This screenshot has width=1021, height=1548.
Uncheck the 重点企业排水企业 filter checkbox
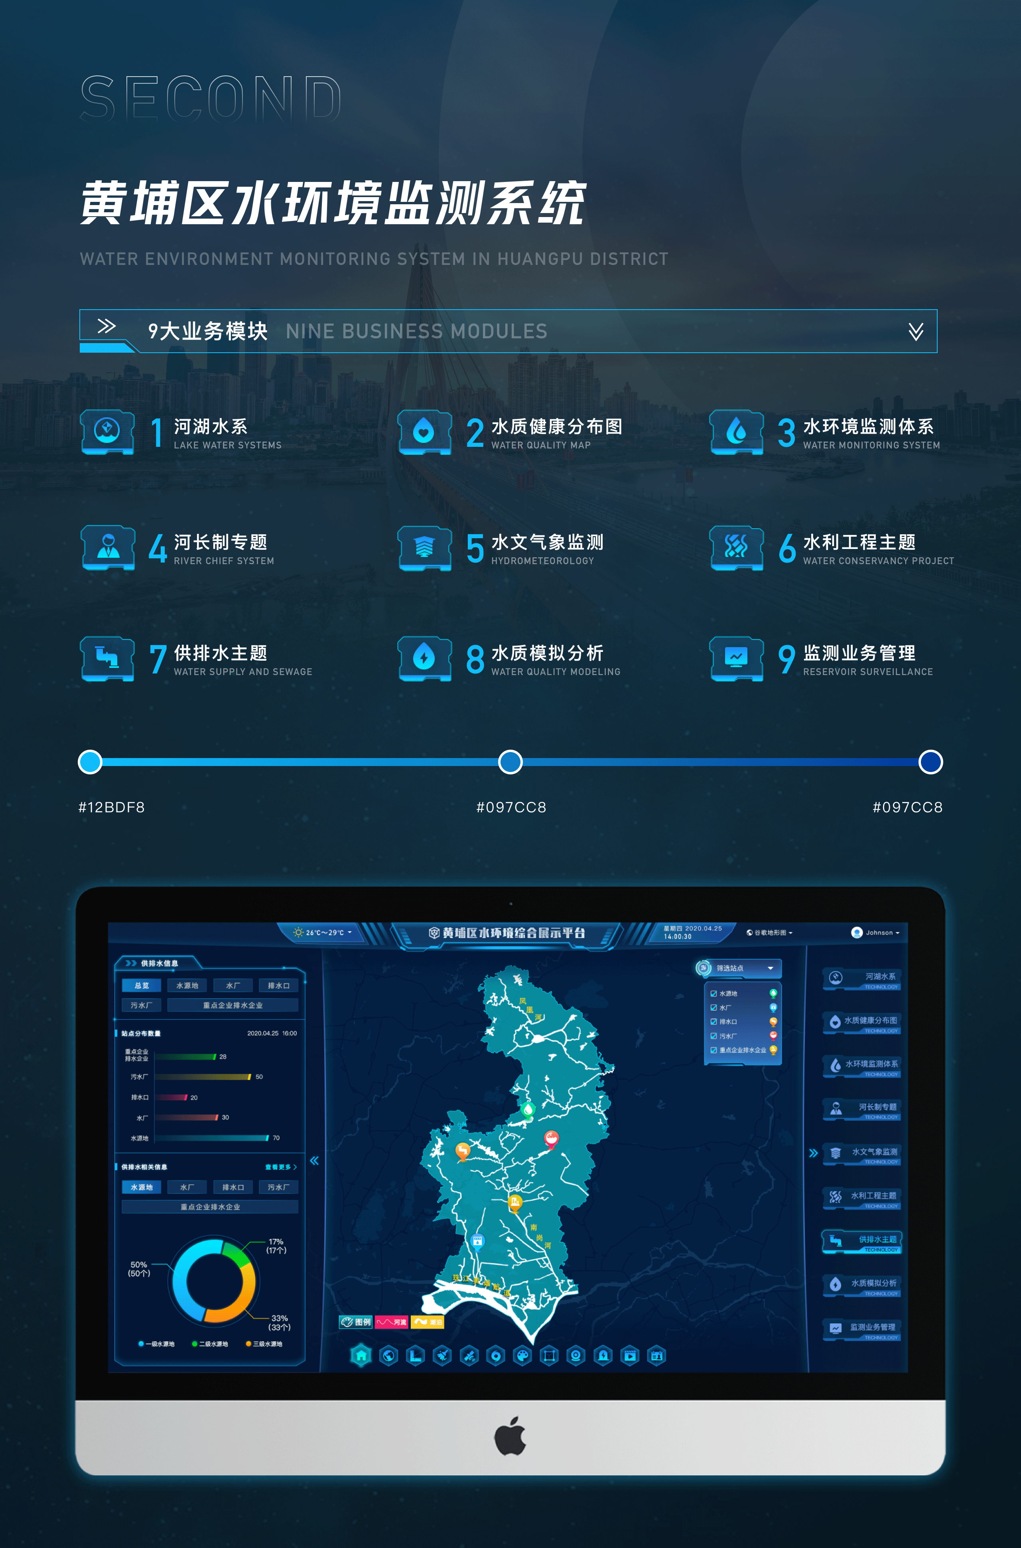pyautogui.click(x=714, y=1050)
